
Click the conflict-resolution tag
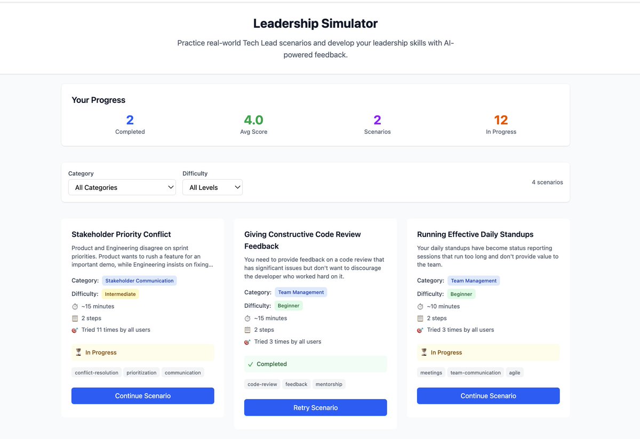tap(97, 373)
